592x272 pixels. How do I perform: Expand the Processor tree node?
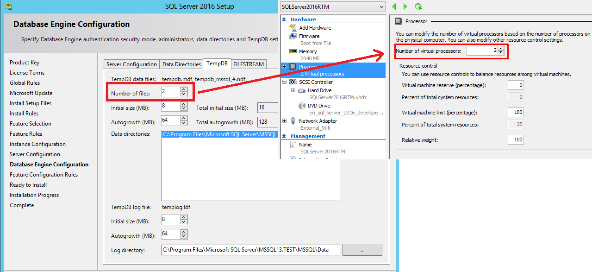(x=284, y=67)
